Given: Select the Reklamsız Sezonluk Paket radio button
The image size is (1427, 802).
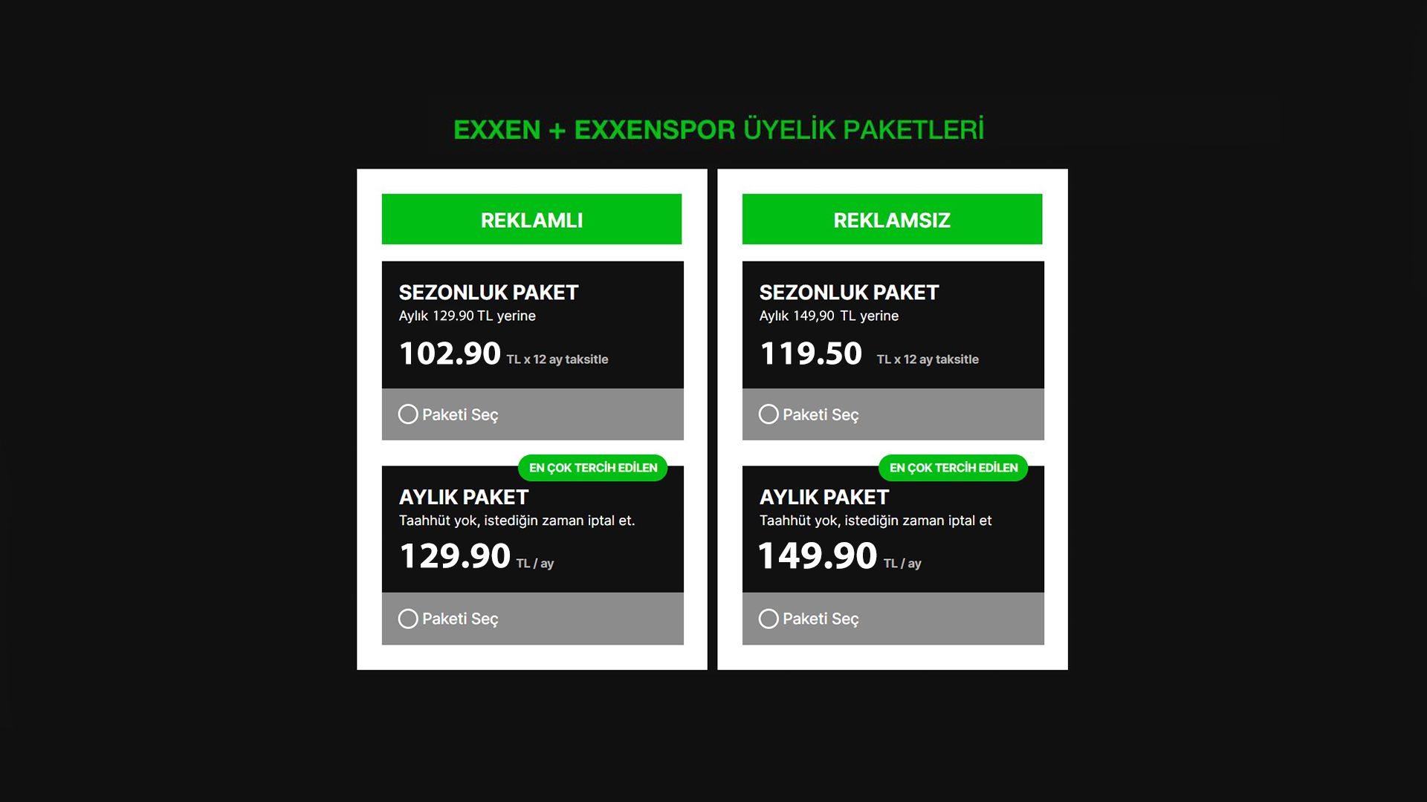Looking at the screenshot, I should [768, 414].
